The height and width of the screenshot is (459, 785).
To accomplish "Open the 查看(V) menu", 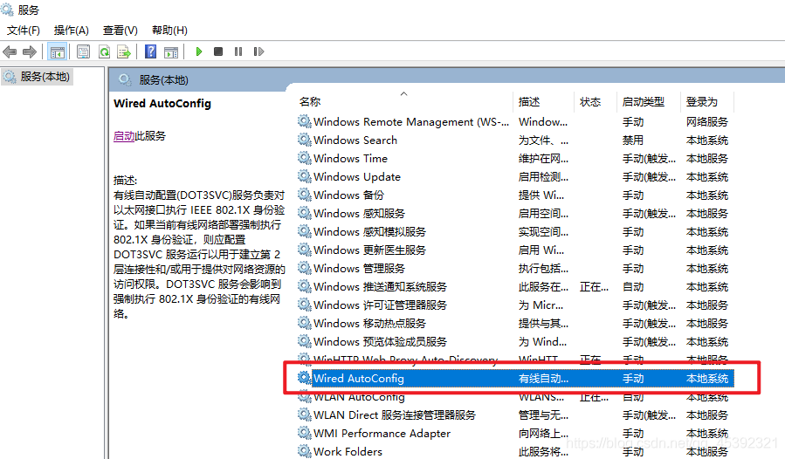I will (121, 31).
